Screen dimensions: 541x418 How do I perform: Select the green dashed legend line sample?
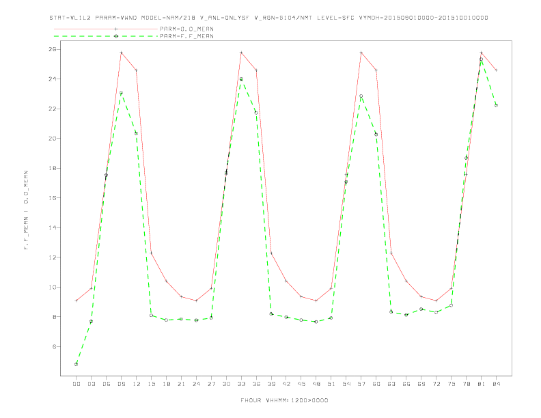tap(106, 36)
